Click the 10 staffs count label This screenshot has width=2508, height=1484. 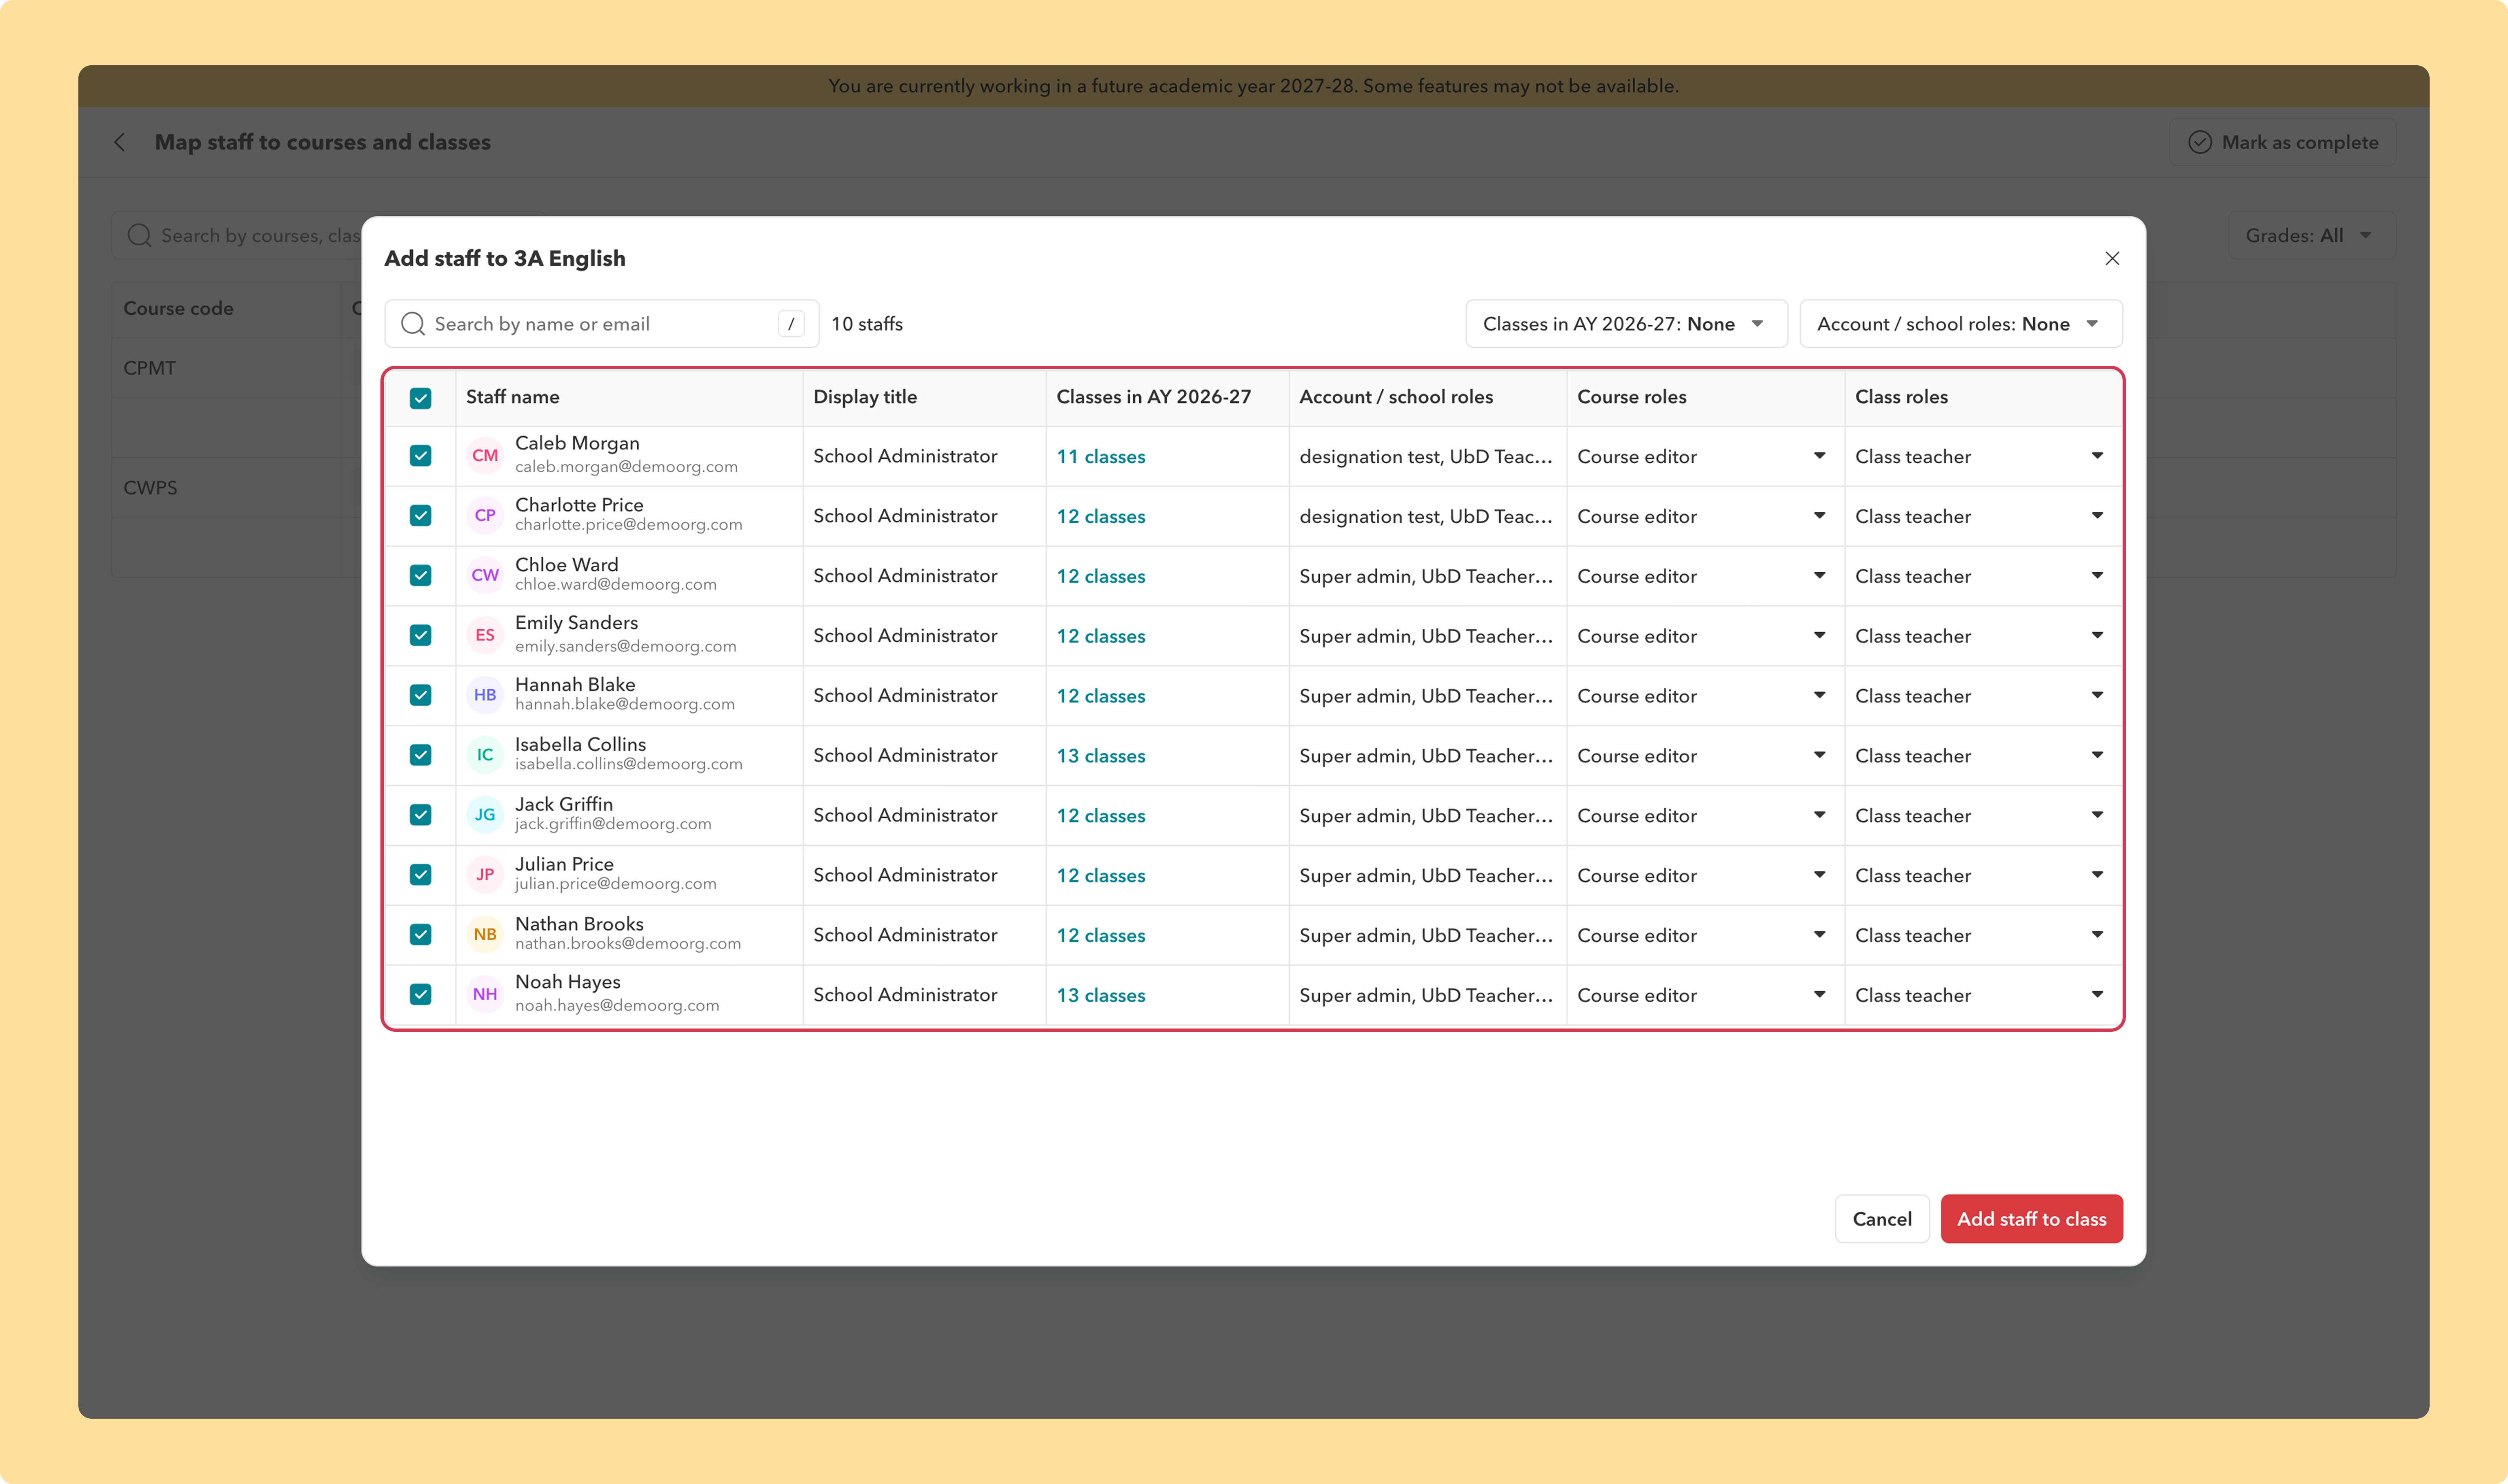[x=867, y=324]
